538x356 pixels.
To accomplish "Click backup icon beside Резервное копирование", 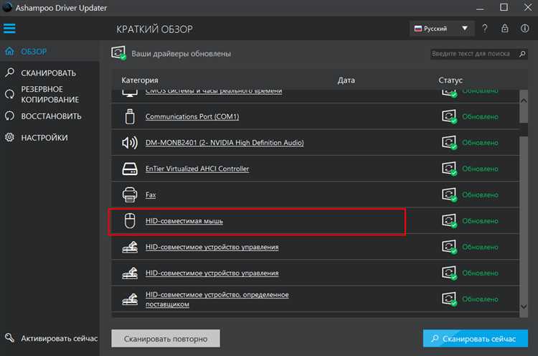I will point(9,94).
